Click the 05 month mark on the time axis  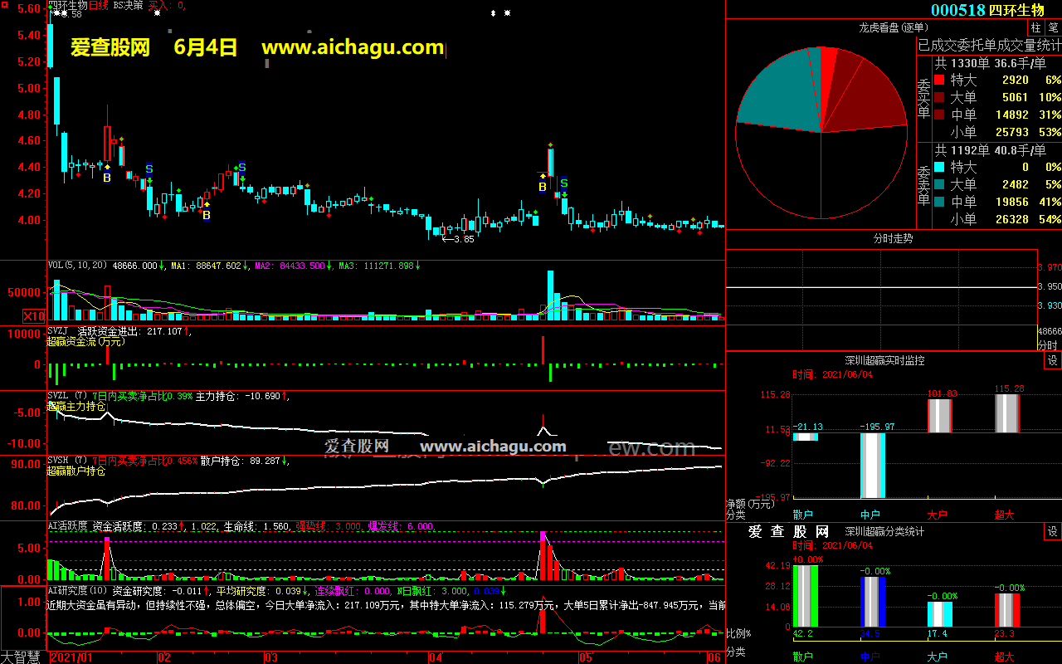click(x=586, y=657)
